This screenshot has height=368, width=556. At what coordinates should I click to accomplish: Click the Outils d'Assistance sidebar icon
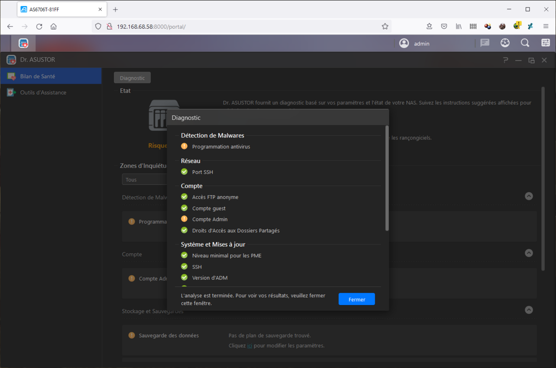(x=12, y=93)
